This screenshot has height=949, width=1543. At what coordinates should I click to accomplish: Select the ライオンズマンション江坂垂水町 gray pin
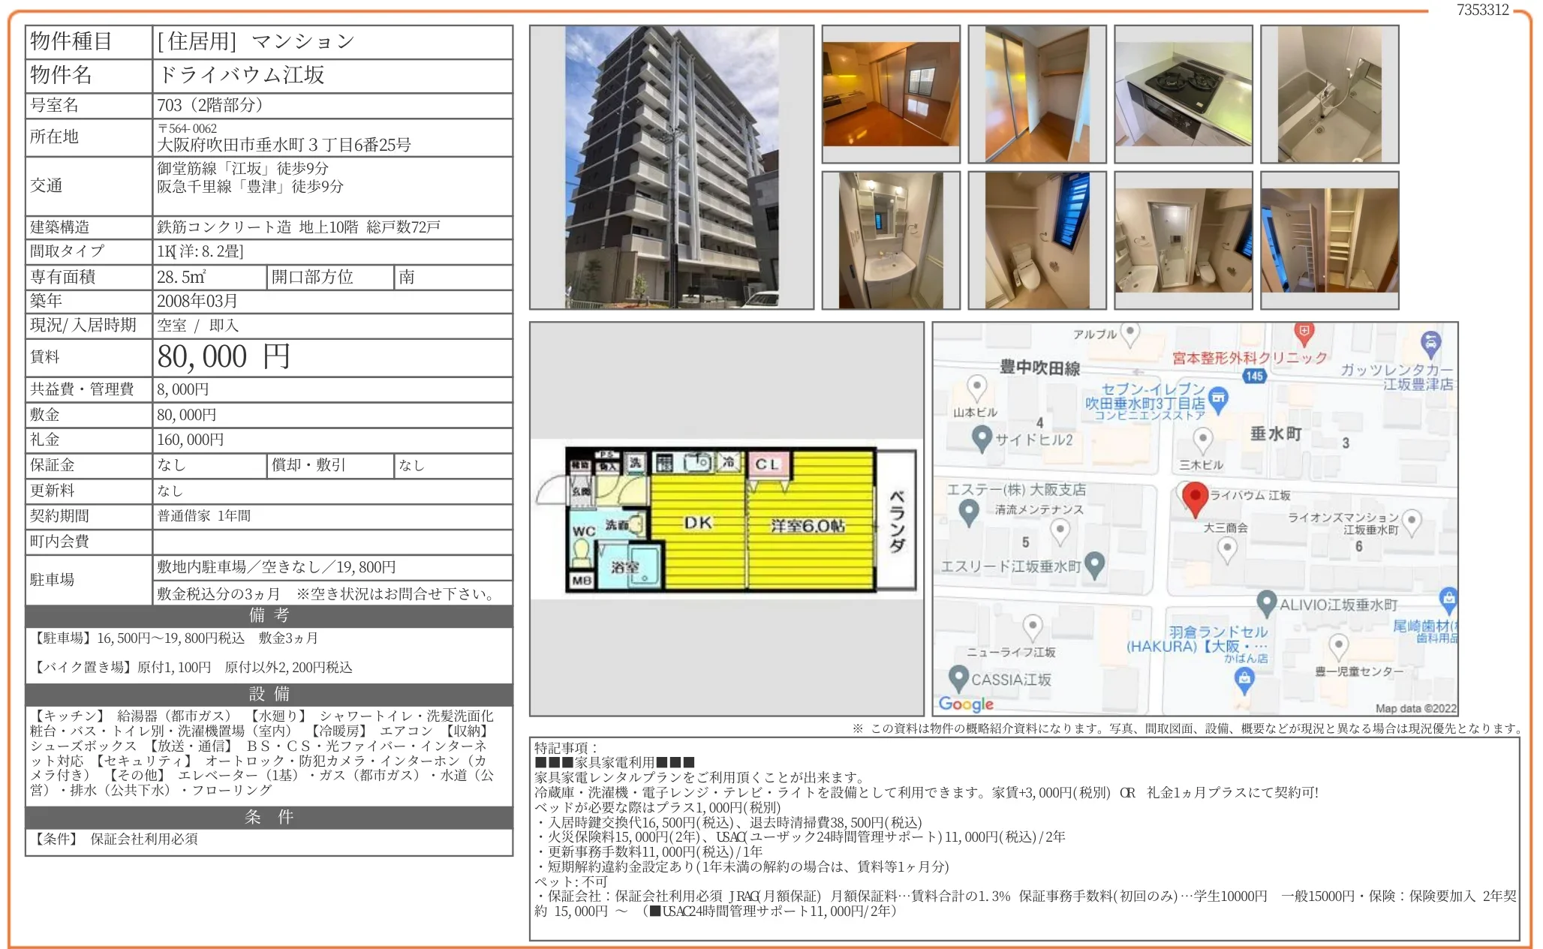[x=1412, y=521]
